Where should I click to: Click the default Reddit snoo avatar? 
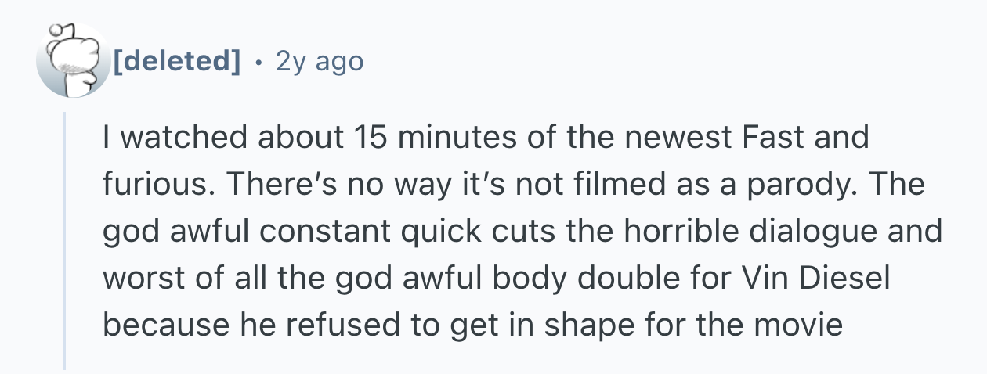pyautogui.click(x=73, y=60)
